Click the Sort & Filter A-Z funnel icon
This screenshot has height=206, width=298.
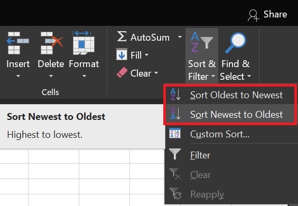point(202,42)
